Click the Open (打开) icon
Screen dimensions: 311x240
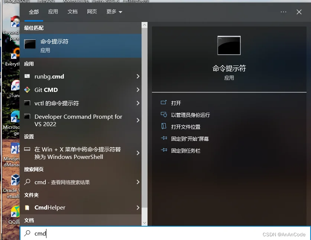tap(163, 103)
